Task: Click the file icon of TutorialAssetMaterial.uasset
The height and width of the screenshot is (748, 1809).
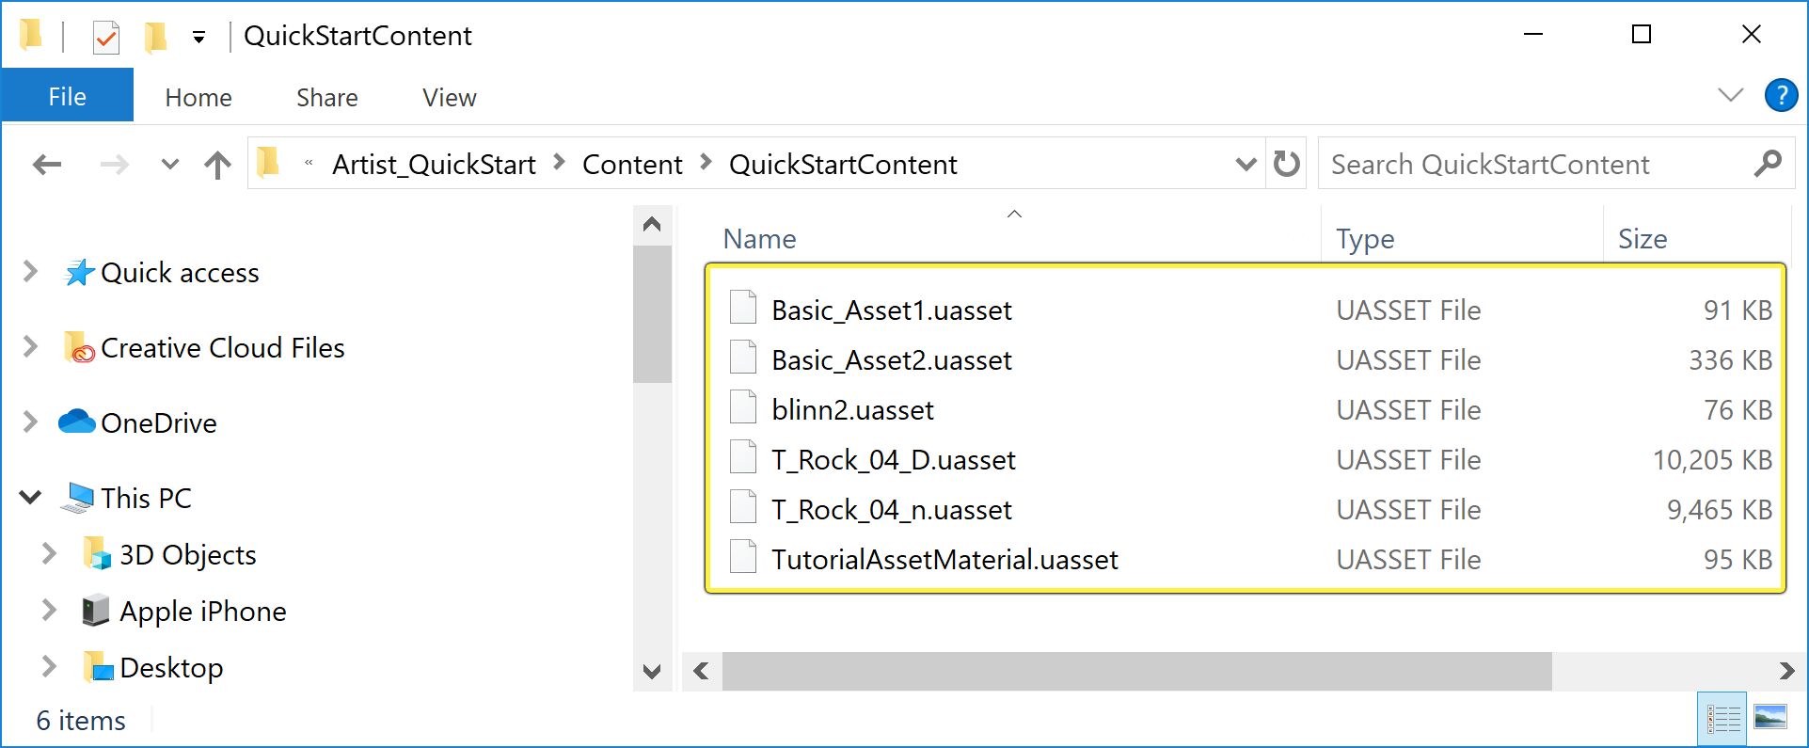Action: (743, 557)
